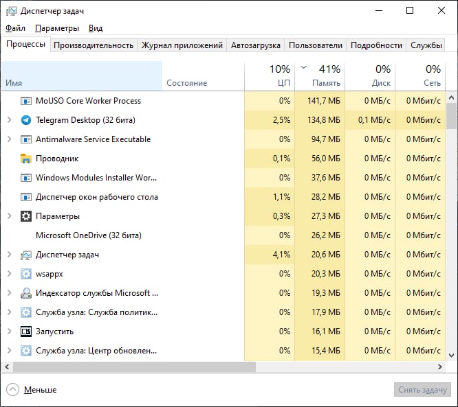Expand the Antimalware Service Executable group

click(10, 139)
